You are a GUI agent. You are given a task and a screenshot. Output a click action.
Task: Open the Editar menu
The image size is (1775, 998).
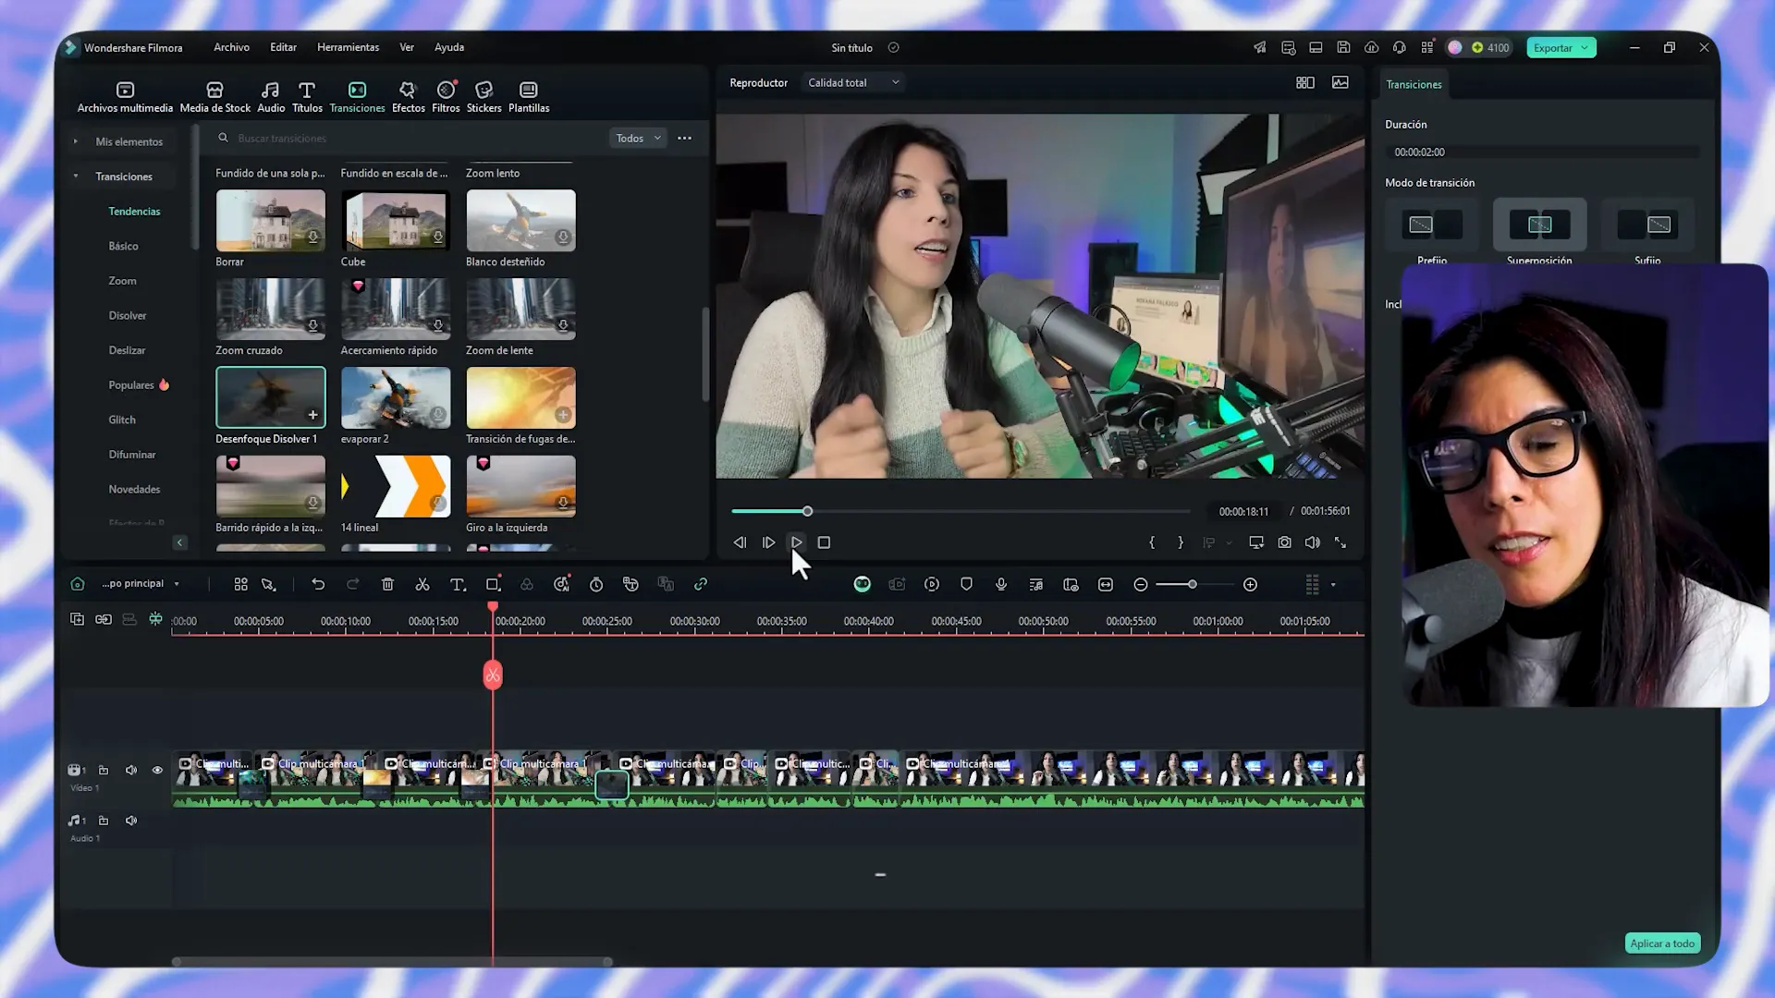point(283,47)
